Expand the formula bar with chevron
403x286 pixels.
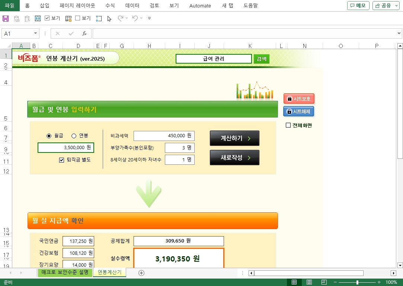[399, 33]
